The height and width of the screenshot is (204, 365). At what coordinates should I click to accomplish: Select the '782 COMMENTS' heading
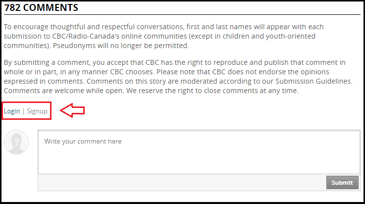coord(41,8)
